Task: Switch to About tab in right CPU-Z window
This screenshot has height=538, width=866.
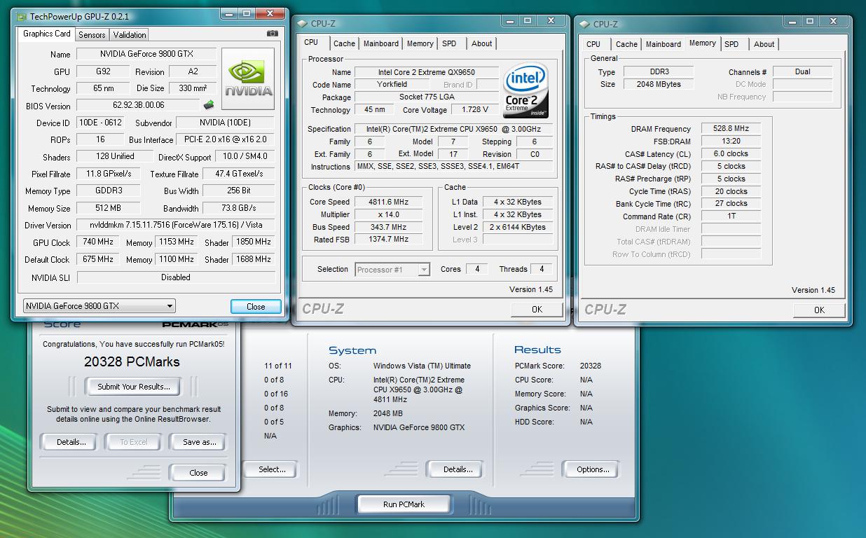Action: [x=764, y=44]
